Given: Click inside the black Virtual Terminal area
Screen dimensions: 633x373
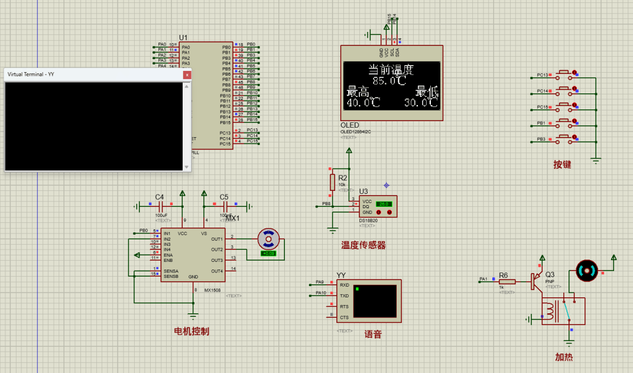Looking at the screenshot, I should [x=95, y=126].
